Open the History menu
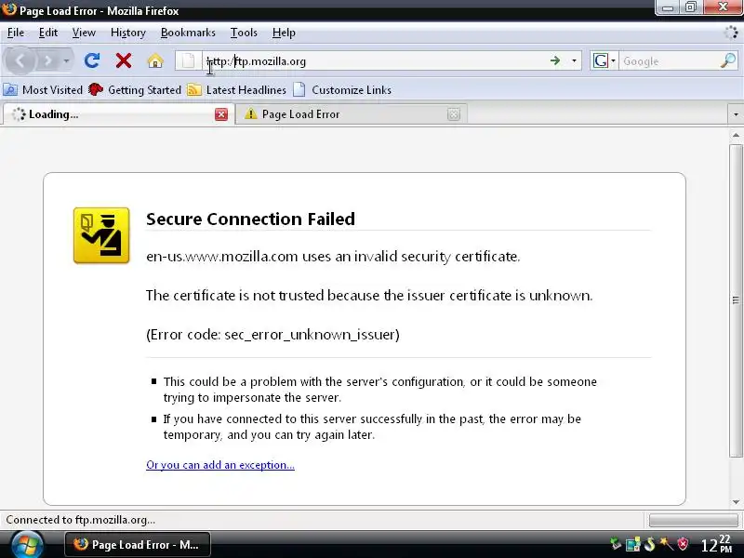The height and width of the screenshot is (558, 744). [x=128, y=33]
